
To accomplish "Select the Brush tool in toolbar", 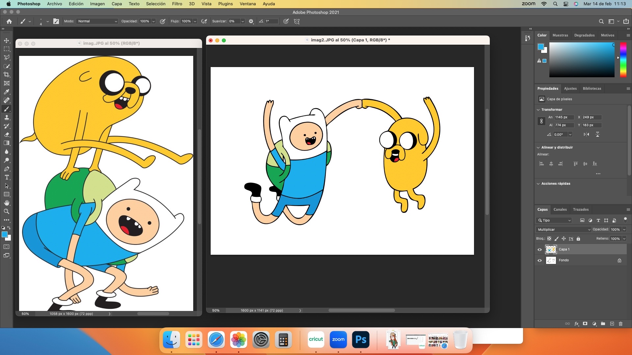I will coord(7,109).
